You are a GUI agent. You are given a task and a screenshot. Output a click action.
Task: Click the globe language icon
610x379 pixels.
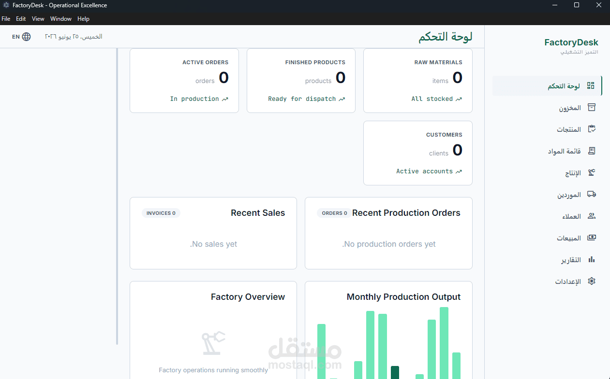pos(26,37)
